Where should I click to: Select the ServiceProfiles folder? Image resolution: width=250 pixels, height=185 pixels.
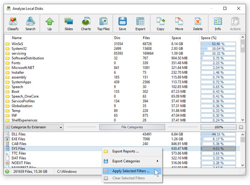click(122, 101)
